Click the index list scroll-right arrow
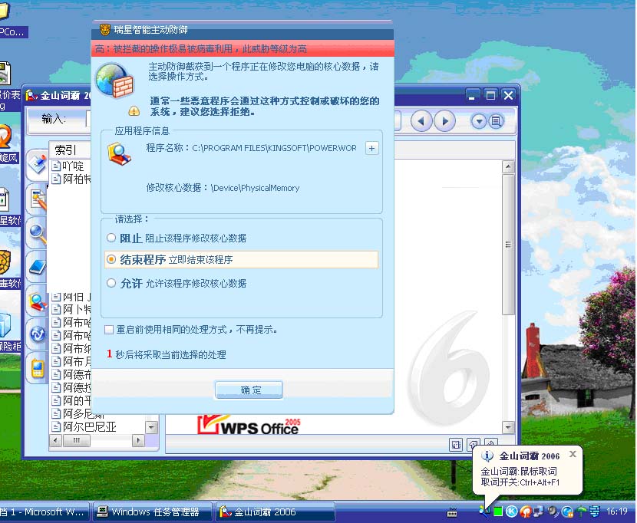 [139, 440]
